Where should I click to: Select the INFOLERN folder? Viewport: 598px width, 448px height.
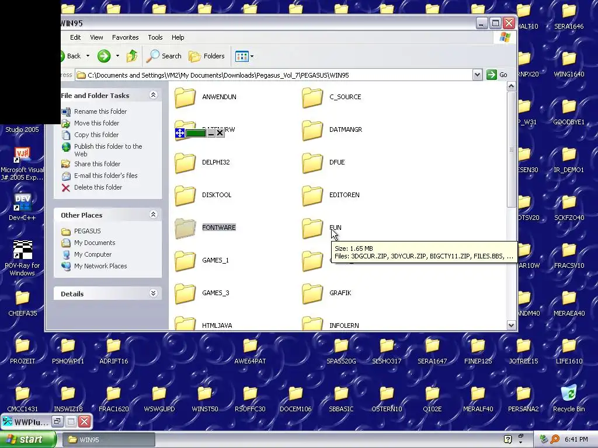pos(331,324)
